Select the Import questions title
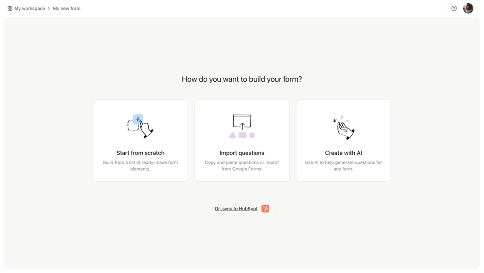This screenshot has height=273, width=484. click(242, 153)
